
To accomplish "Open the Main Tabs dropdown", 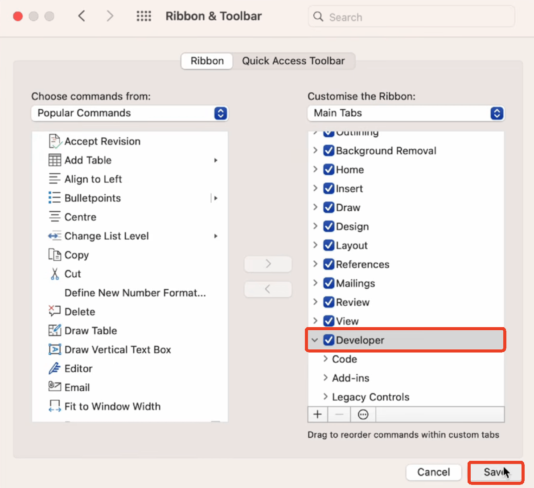I will [x=406, y=113].
